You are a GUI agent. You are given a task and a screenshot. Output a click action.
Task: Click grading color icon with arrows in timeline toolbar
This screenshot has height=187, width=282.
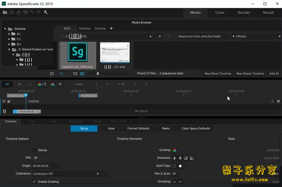tap(42, 84)
